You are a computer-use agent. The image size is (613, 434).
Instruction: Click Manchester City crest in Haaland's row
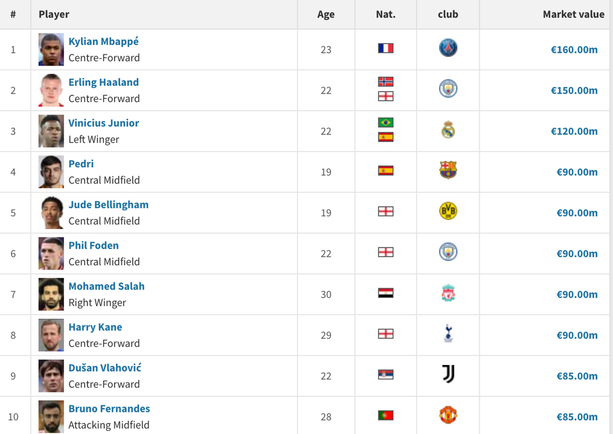[x=448, y=89]
